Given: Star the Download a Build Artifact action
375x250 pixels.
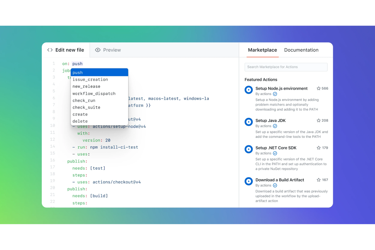Looking at the screenshot, I should tap(318, 180).
